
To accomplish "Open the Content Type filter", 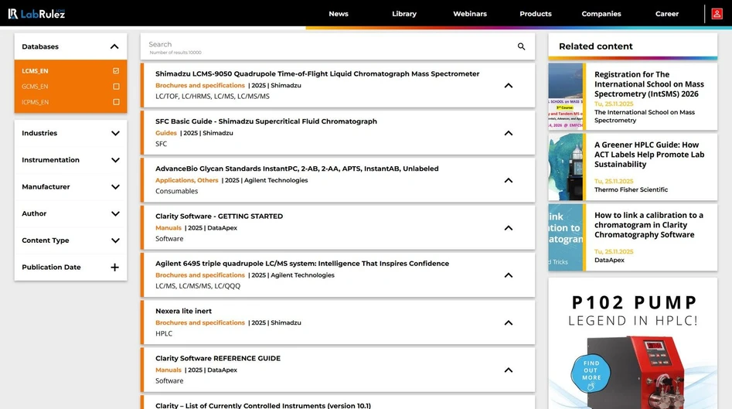I will 114,240.
